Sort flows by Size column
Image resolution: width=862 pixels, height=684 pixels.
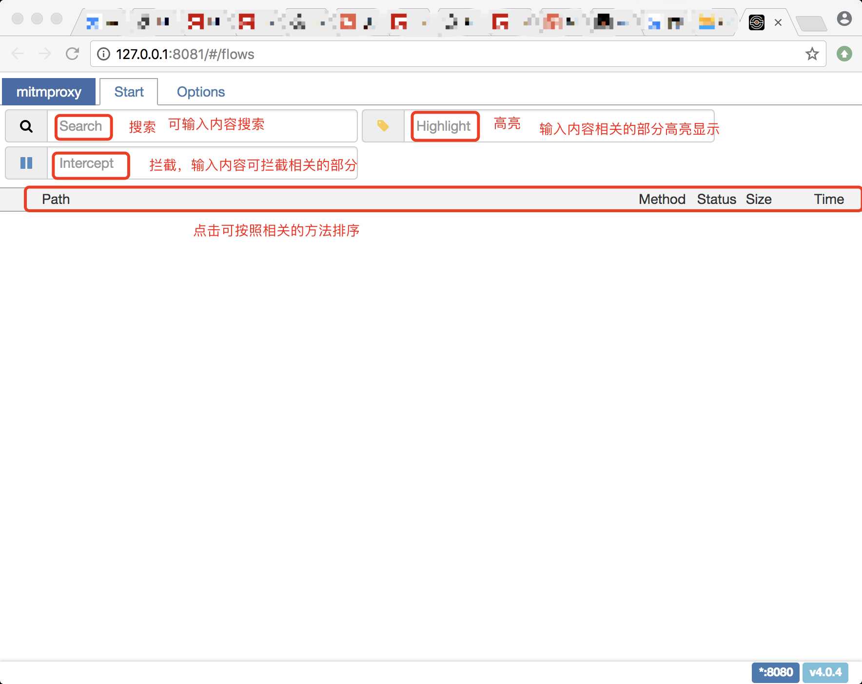tap(759, 199)
